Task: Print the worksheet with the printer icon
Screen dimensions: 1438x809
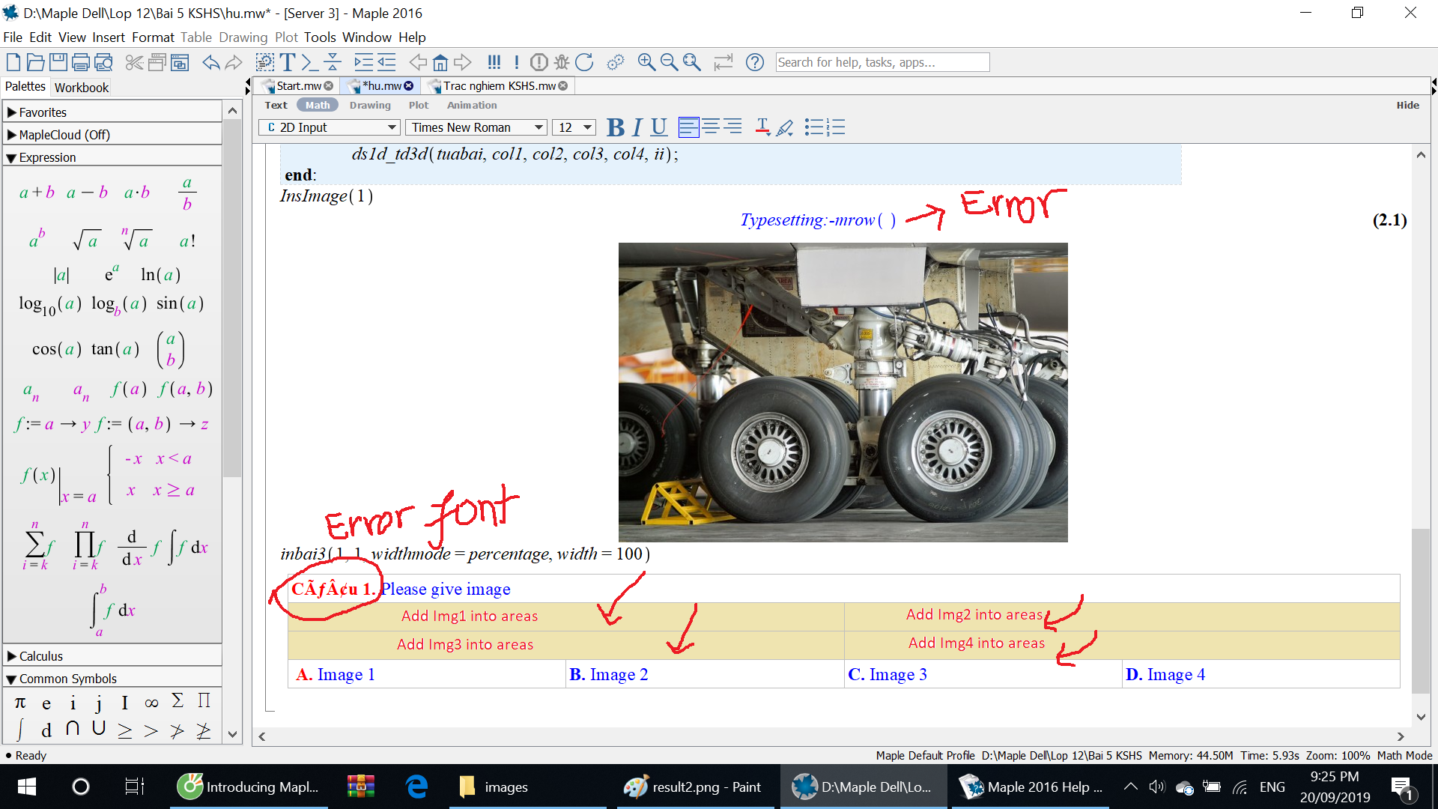Action: click(x=81, y=62)
